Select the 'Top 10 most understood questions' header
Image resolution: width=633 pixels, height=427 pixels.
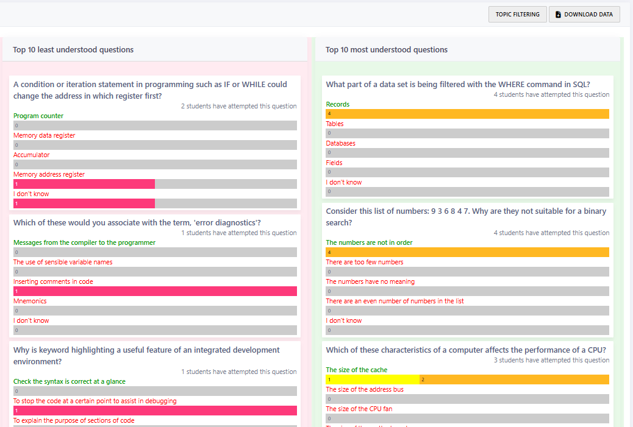point(387,50)
